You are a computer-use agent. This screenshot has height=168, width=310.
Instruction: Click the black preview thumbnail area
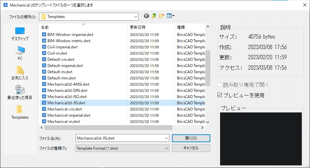pos(261,139)
